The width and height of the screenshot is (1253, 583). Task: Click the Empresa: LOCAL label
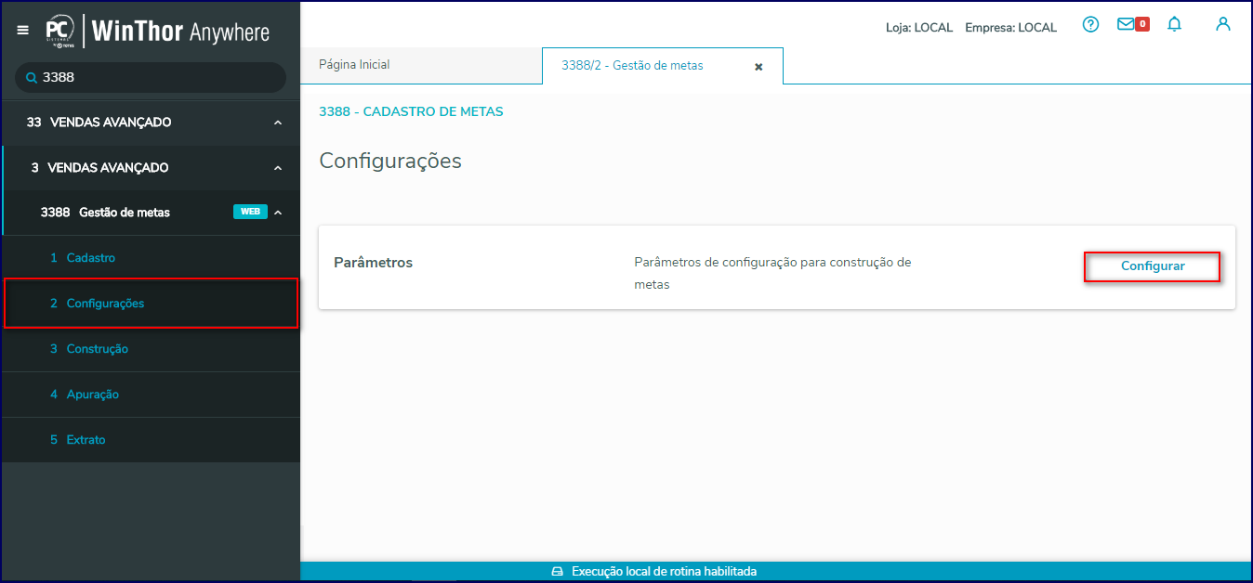1011,28
